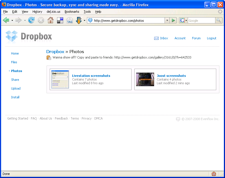Click the Firefox icon in title bar
This screenshot has height=178, width=225.
tap(4, 5)
